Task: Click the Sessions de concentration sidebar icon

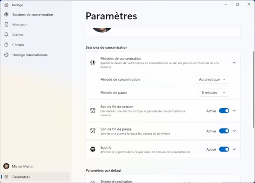Action: coord(6,15)
